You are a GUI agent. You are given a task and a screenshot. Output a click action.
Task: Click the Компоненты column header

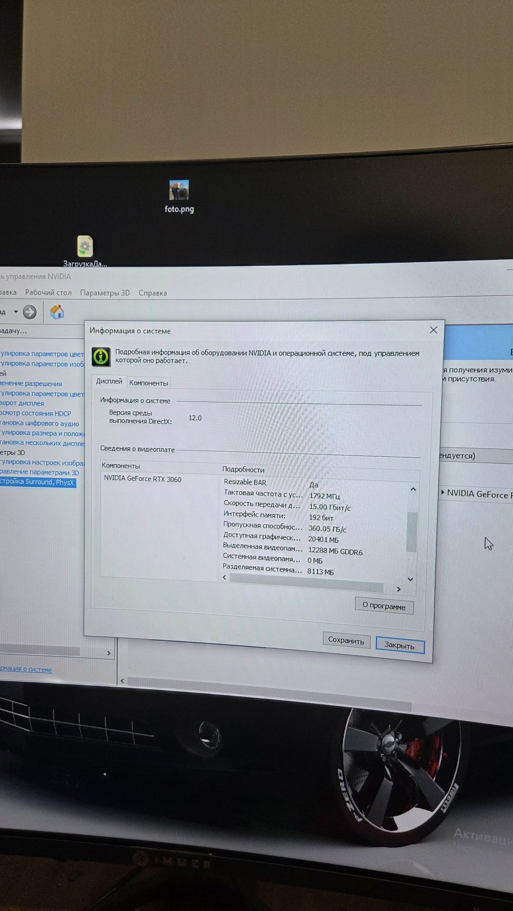pyautogui.click(x=121, y=466)
